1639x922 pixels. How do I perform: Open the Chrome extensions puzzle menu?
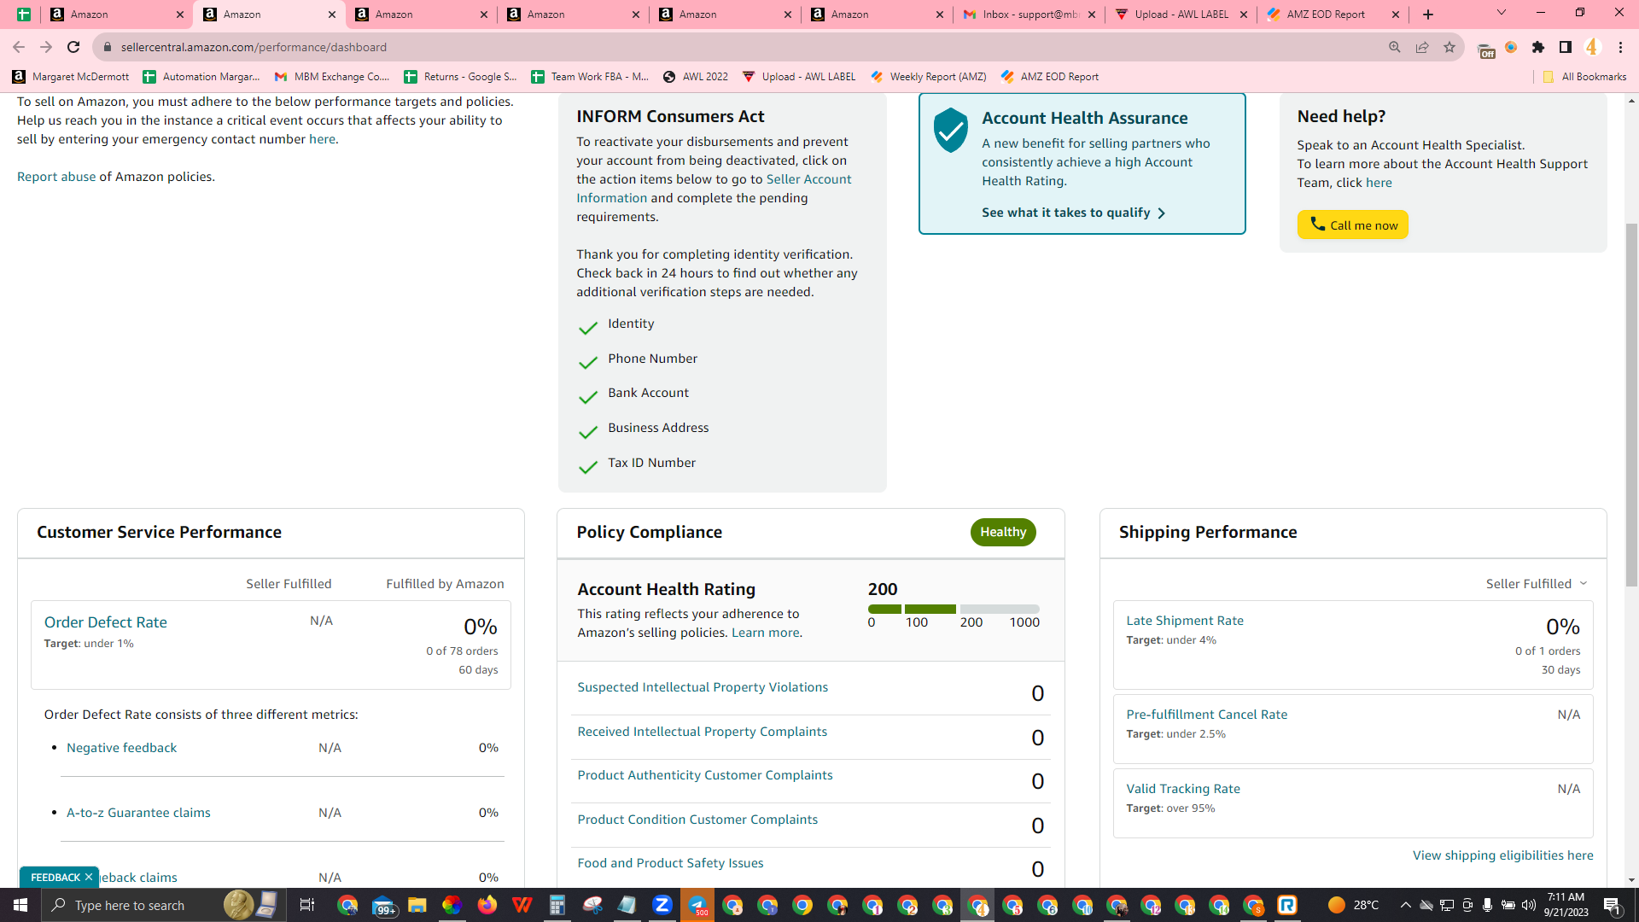pyautogui.click(x=1538, y=47)
